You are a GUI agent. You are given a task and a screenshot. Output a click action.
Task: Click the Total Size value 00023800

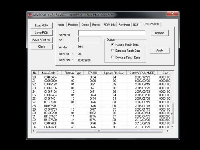pyautogui.click(x=84, y=60)
